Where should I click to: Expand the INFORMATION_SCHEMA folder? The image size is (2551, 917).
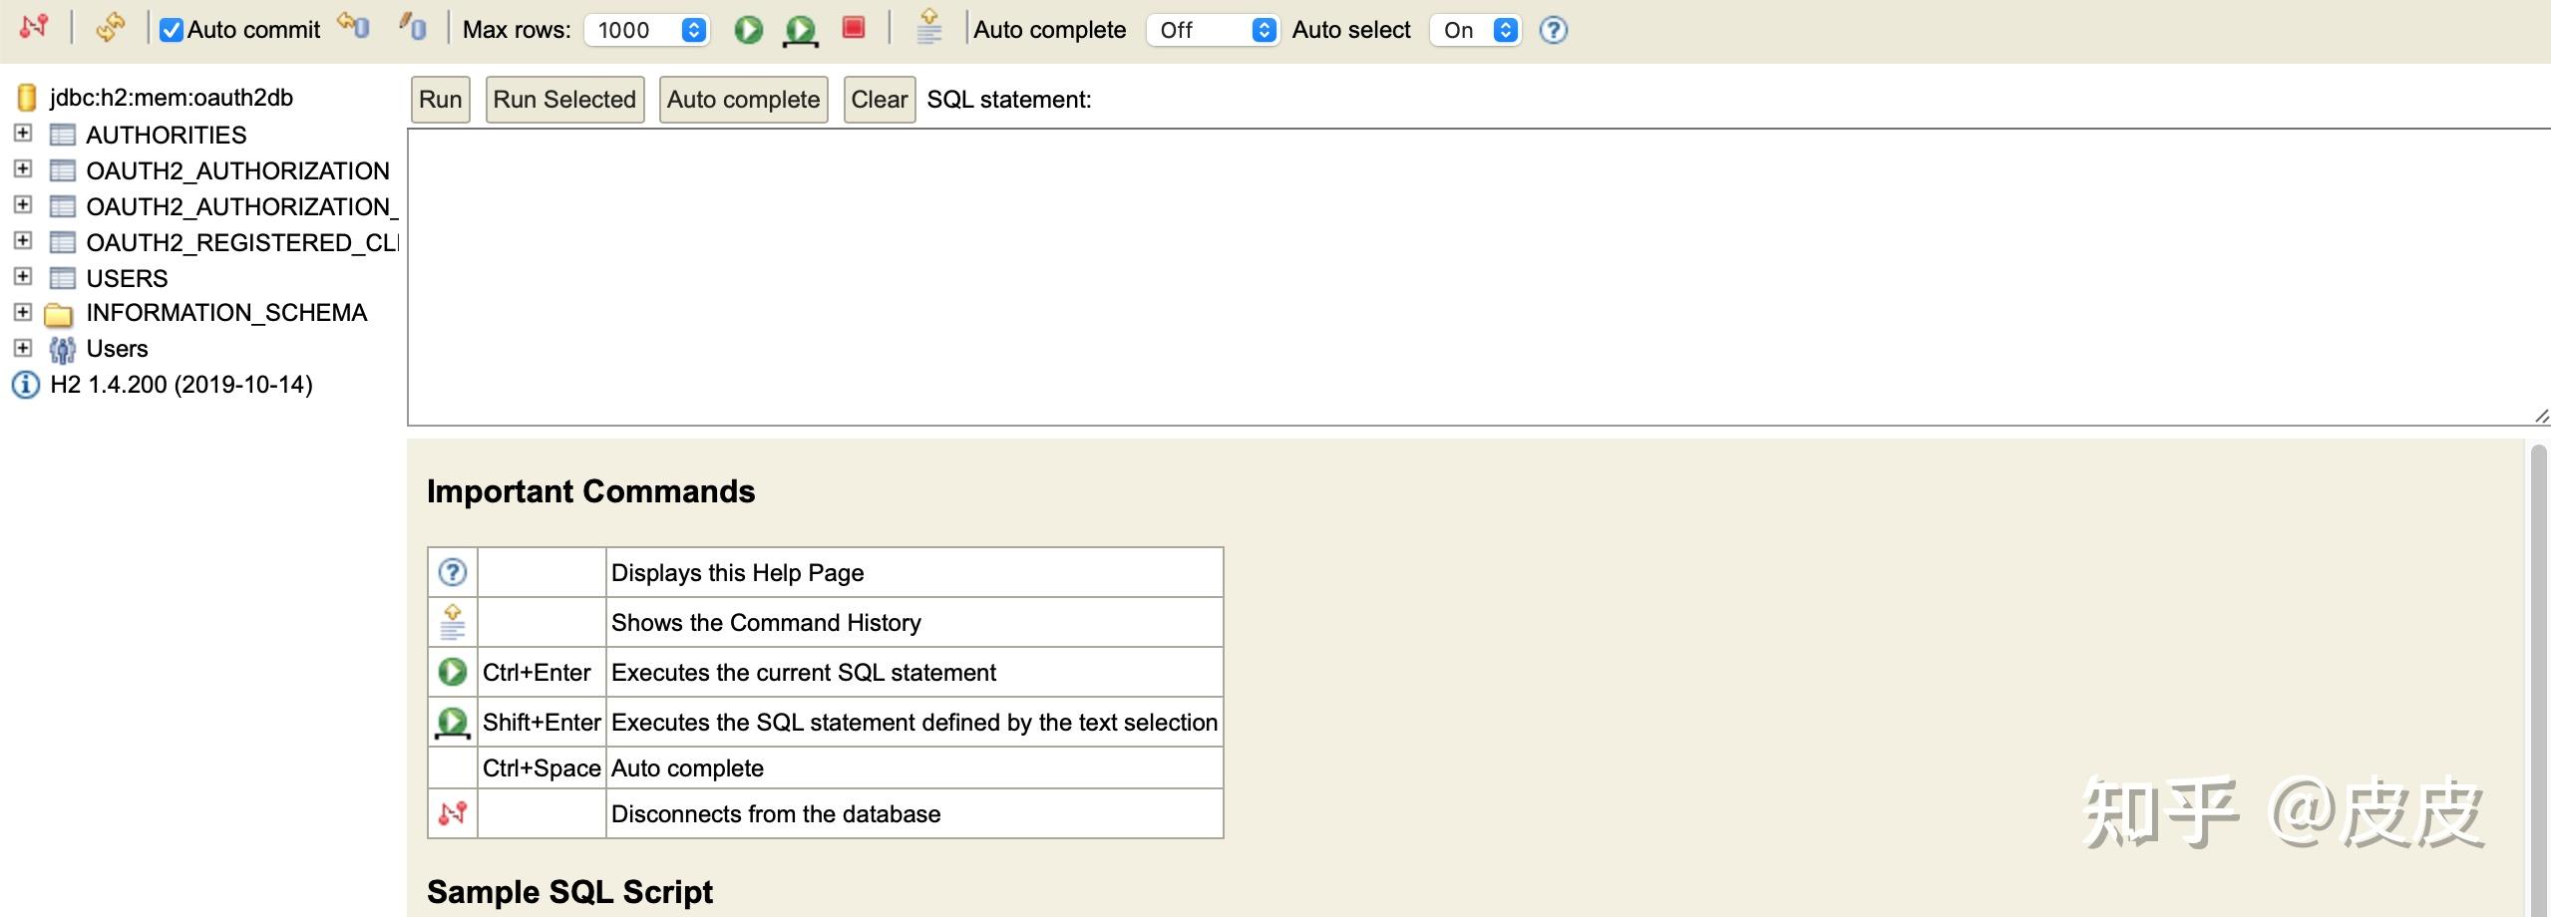click(x=23, y=312)
